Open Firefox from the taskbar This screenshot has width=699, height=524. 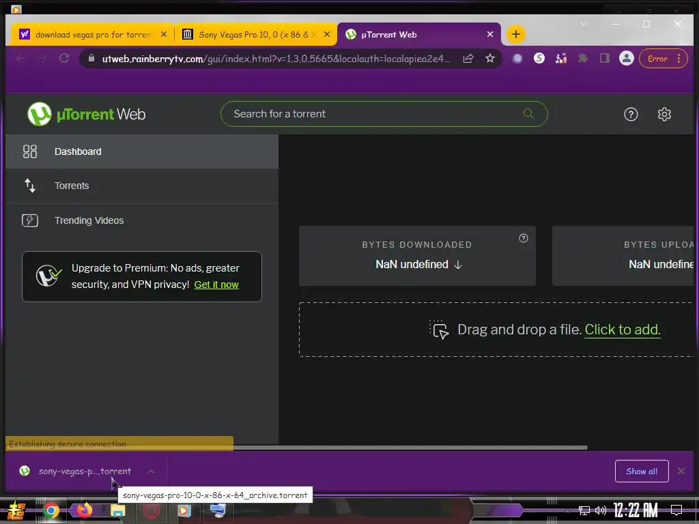click(84, 510)
